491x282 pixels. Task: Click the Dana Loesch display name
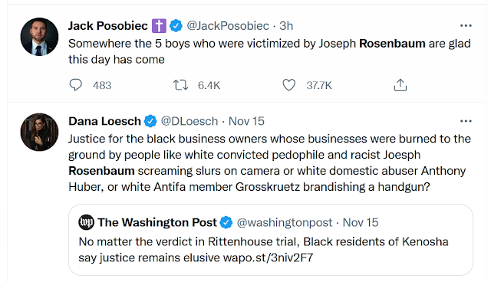tap(104, 121)
